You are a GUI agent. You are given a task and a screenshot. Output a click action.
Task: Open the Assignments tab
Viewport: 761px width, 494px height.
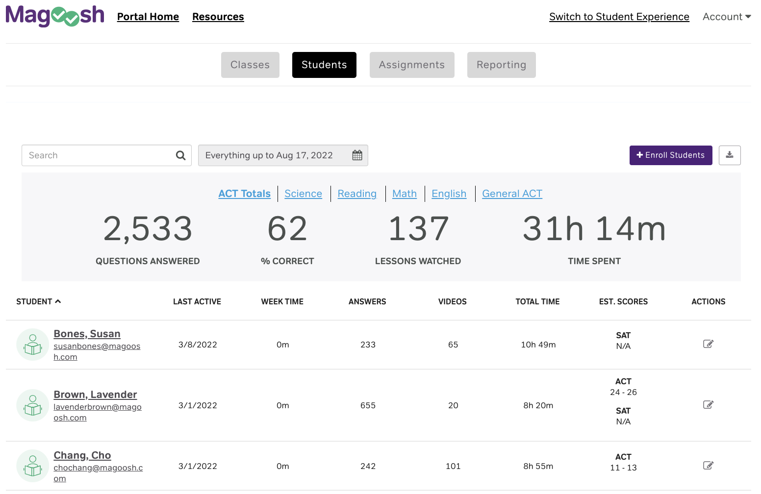pyautogui.click(x=412, y=65)
